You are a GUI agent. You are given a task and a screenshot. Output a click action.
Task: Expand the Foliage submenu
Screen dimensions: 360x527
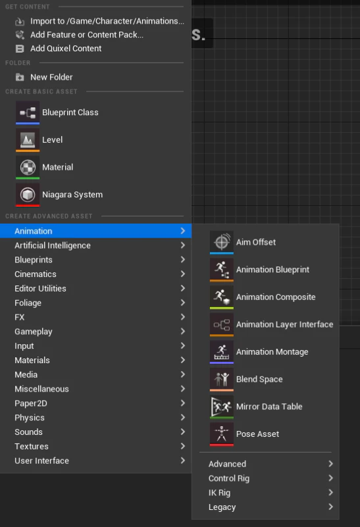(96, 303)
